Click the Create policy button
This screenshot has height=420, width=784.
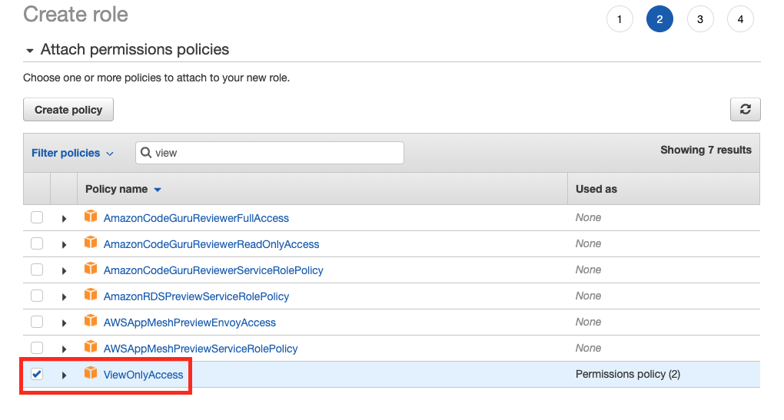pyautogui.click(x=68, y=109)
